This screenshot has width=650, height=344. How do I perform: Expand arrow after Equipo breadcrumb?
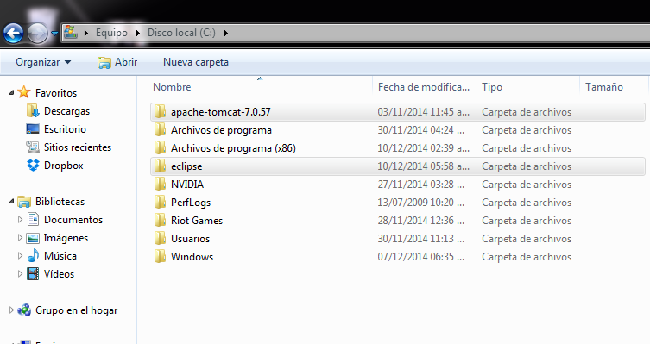pyautogui.click(x=138, y=33)
